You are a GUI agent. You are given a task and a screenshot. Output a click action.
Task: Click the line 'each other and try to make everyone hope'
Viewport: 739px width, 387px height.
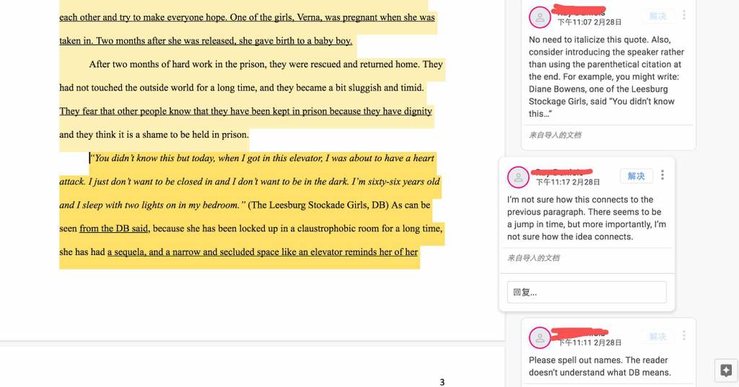247,17
